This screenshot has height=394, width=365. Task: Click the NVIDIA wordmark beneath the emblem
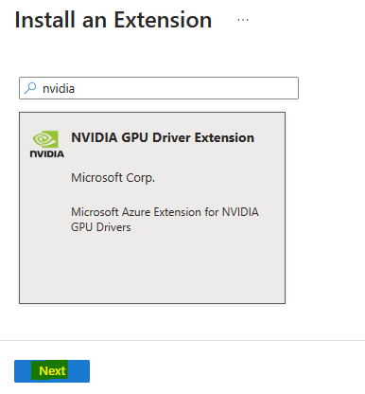[47, 153]
